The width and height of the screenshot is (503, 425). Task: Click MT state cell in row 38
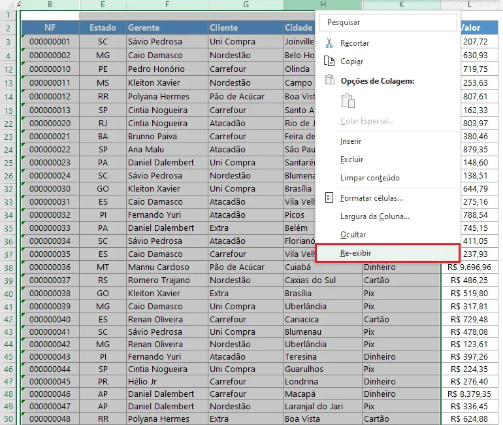click(x=103, y=267)
